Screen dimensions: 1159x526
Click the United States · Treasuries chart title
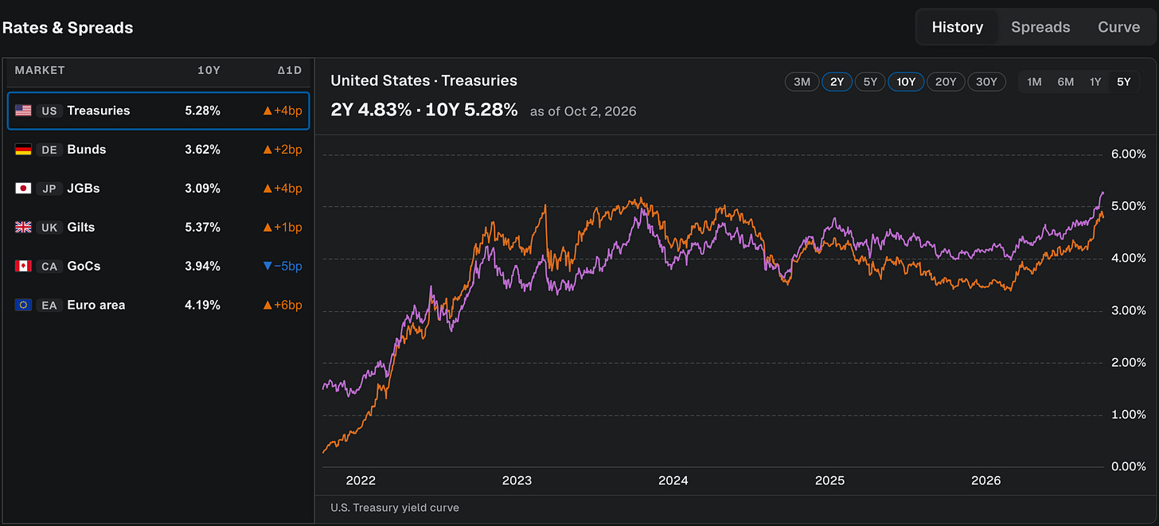click(x=423, y=80)
